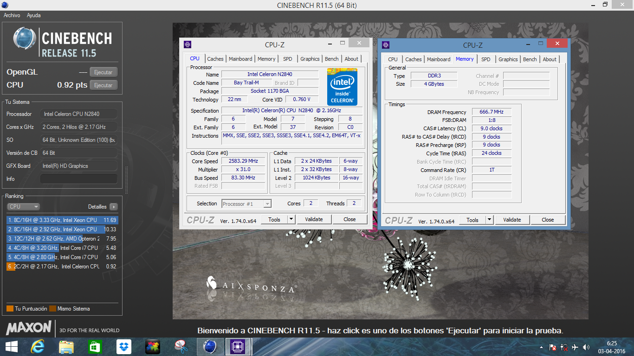Open the clock showing 6:25 in the tray
Image resolution: width=634 pixels, height=356 pixels.
(611, 347)
